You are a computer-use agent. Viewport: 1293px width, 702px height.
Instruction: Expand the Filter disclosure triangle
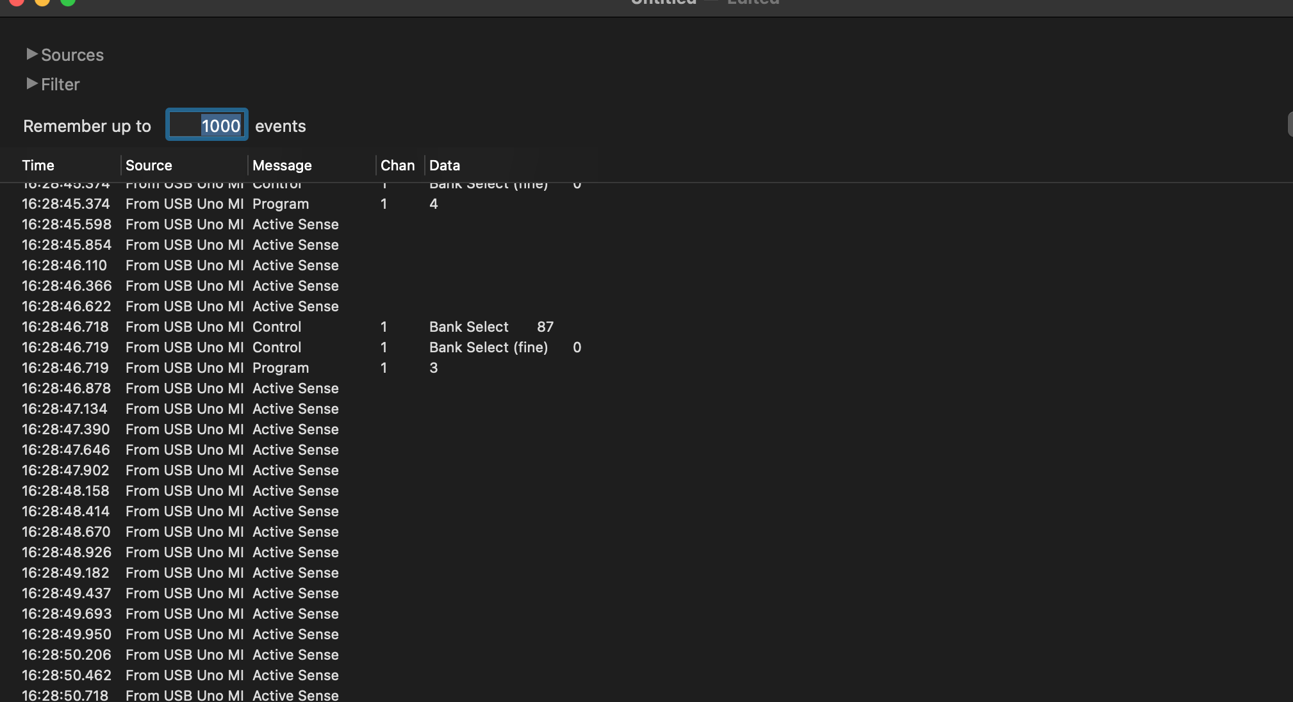tap(32, 84)
